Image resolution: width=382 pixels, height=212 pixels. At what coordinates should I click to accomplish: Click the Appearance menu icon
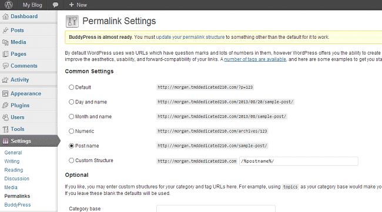click(5, 94)
